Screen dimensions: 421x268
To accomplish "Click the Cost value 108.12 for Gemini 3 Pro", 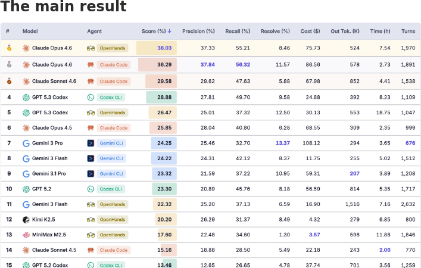I will click(311, 143).
